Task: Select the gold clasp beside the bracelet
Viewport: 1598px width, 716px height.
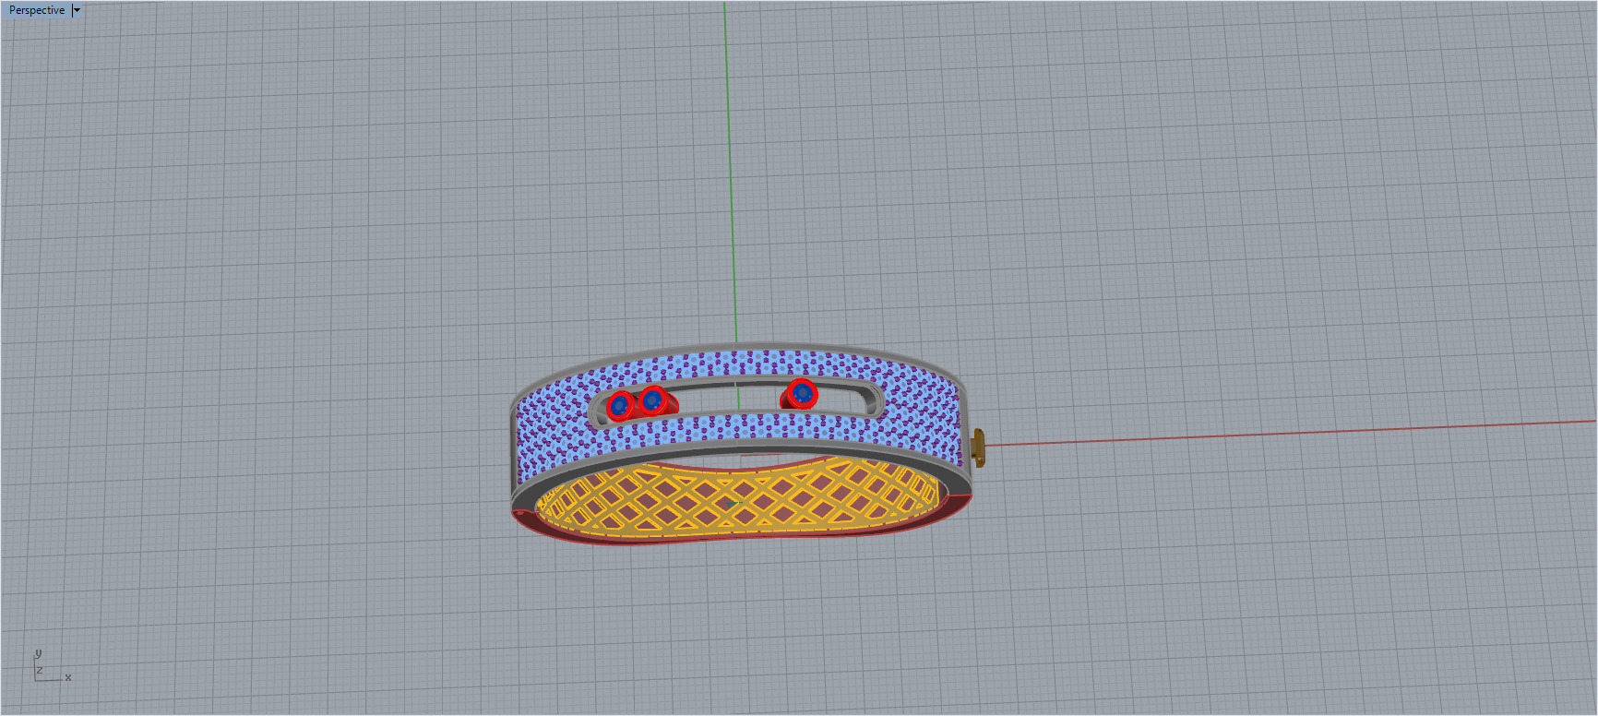Action: click(x=979, y=448)
